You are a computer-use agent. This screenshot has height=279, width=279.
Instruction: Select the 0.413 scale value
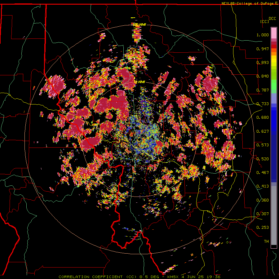click(x=263, y=186)
